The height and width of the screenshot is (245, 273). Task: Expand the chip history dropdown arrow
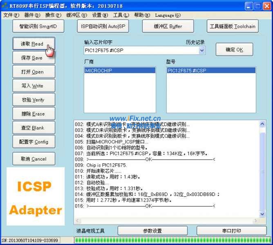coord(201,51)
